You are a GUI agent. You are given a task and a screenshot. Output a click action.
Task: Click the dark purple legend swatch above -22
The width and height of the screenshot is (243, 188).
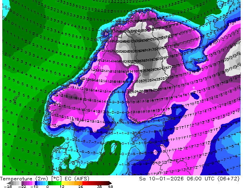[x=23, y=183]
